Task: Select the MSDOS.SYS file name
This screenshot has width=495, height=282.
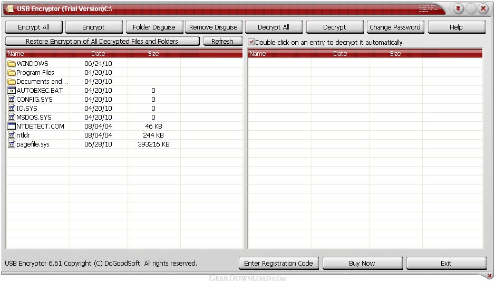Action: (34, 117)
